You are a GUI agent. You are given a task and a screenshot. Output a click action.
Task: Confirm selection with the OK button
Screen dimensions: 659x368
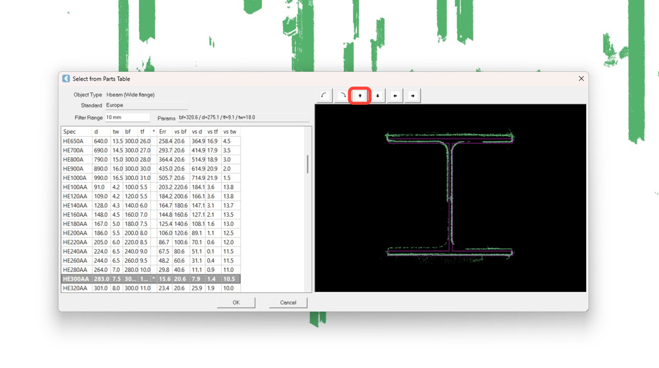236,303
